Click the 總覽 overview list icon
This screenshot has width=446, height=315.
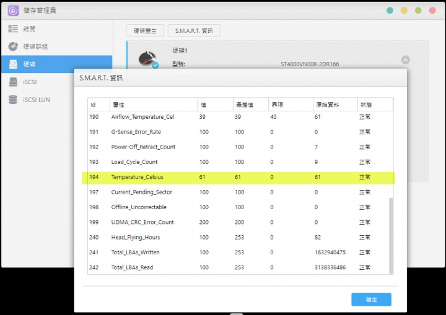point(13,28)
